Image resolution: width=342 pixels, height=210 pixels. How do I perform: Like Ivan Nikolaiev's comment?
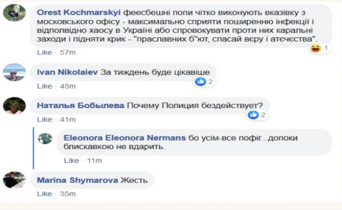click(x=45, y=86)
